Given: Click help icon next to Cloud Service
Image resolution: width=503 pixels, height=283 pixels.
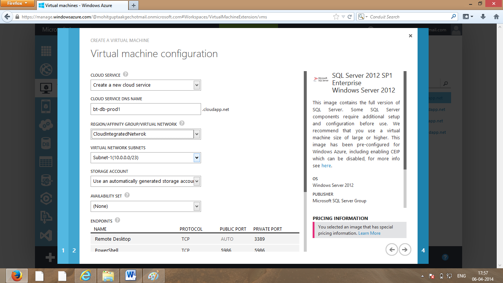Looking at the screenshot, I should 126,74.
